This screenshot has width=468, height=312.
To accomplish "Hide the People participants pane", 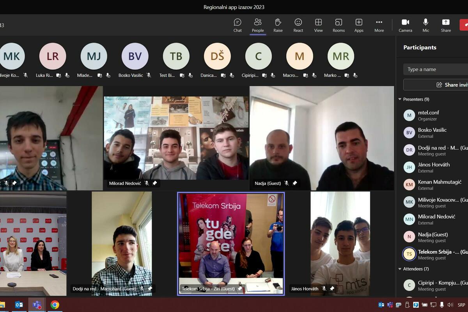I will point(258,25).
